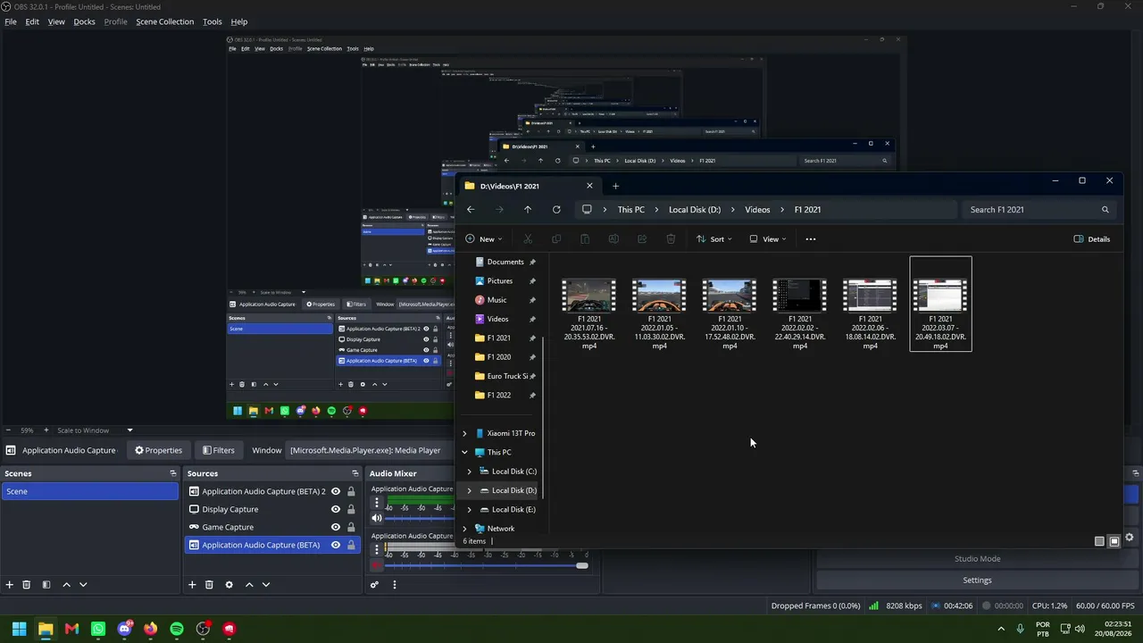1143x643 pixels.
Task: Open OBS Settings from the Controls dock
Action: [x=977, y=580]
